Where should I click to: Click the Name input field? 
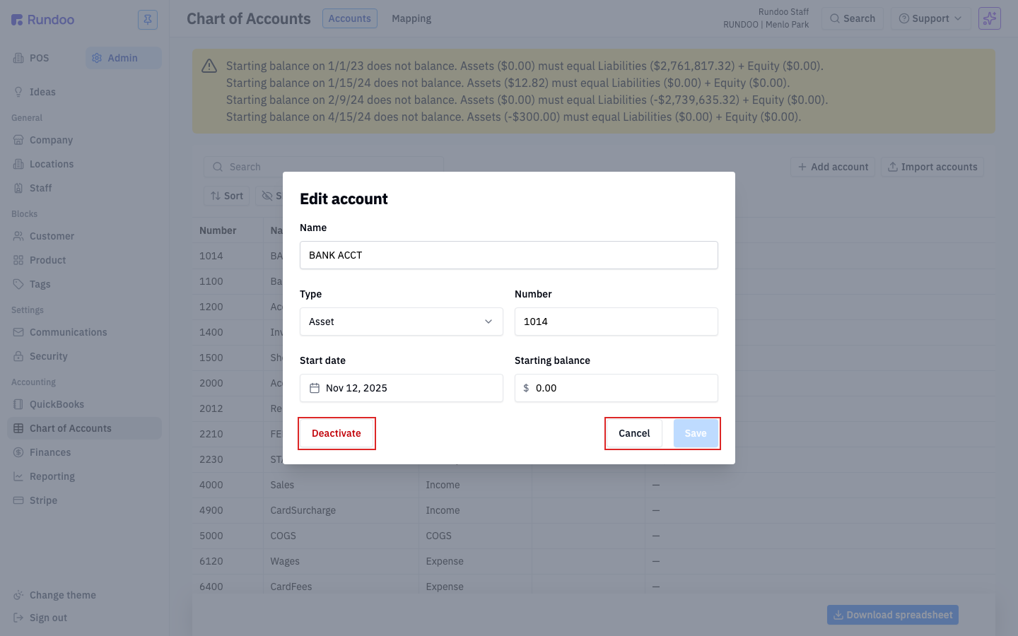[509, 255]
